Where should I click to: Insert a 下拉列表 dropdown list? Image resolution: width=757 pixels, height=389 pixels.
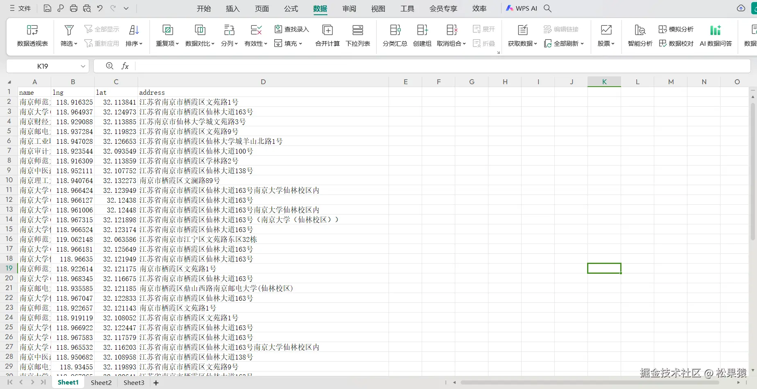pos(358,35)
